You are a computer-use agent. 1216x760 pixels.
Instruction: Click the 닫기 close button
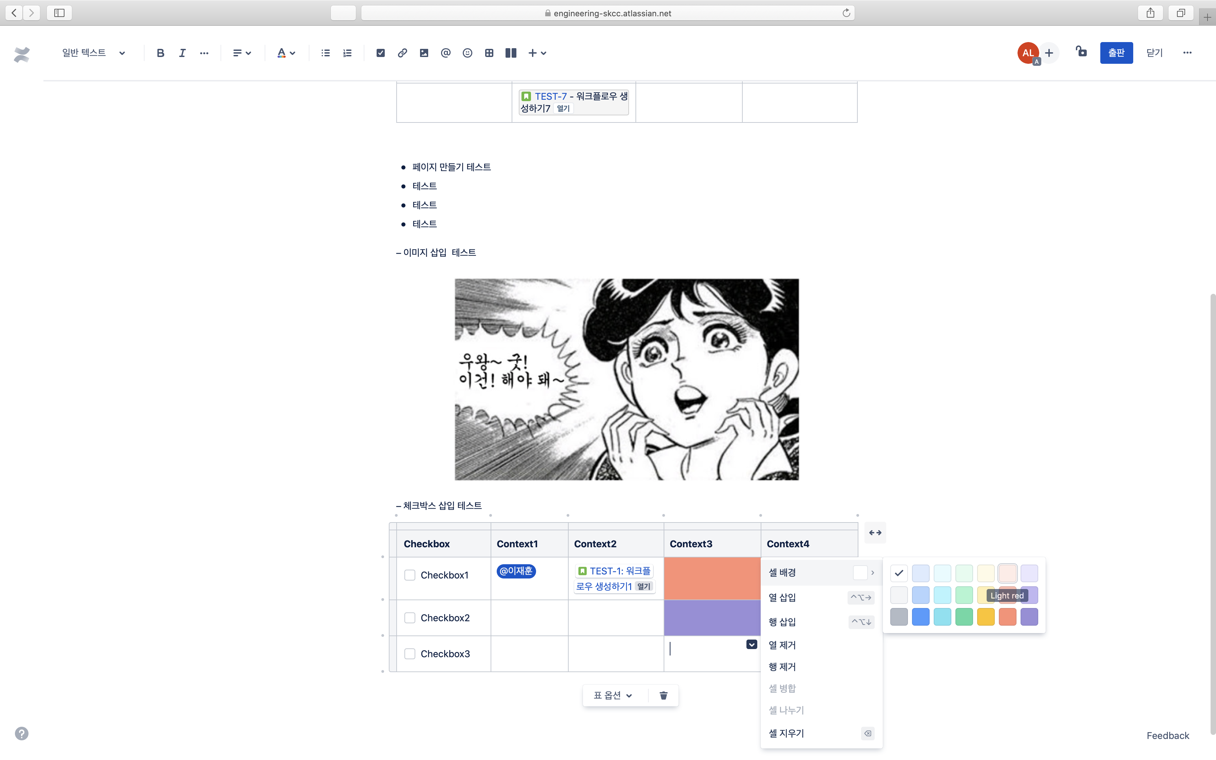pyautogui.click(x=1155, y=53)
